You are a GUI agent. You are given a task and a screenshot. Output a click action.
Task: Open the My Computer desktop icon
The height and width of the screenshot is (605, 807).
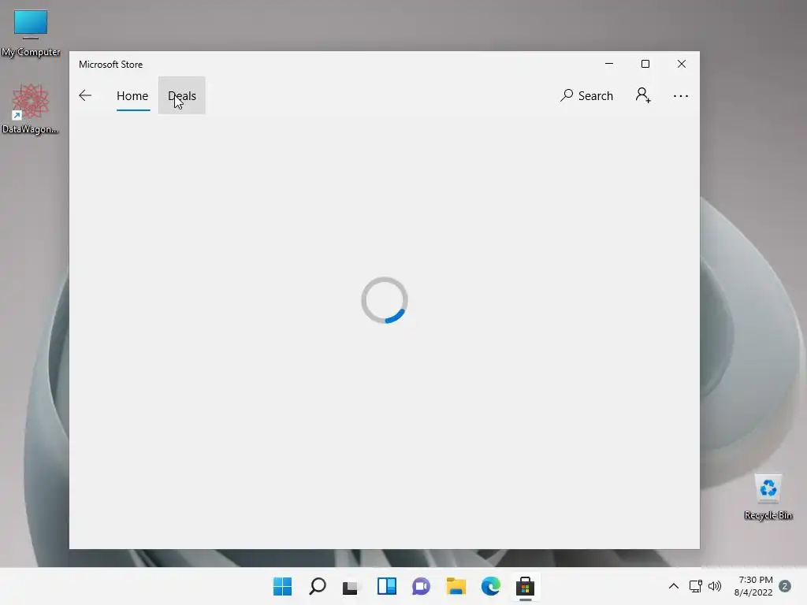pos(31,33)
